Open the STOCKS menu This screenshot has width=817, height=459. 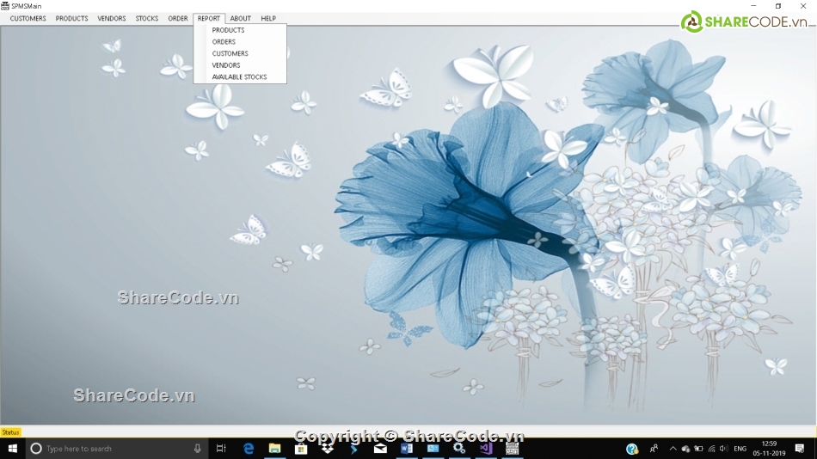[x=147, y=18]
